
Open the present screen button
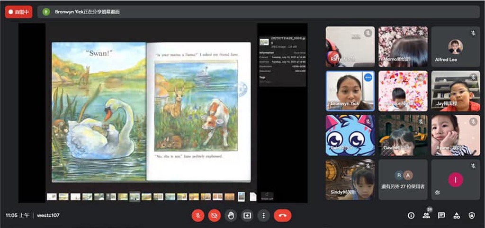click(247, 216)
